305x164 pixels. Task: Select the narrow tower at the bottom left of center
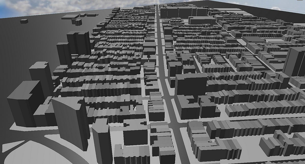coord(102,142)
